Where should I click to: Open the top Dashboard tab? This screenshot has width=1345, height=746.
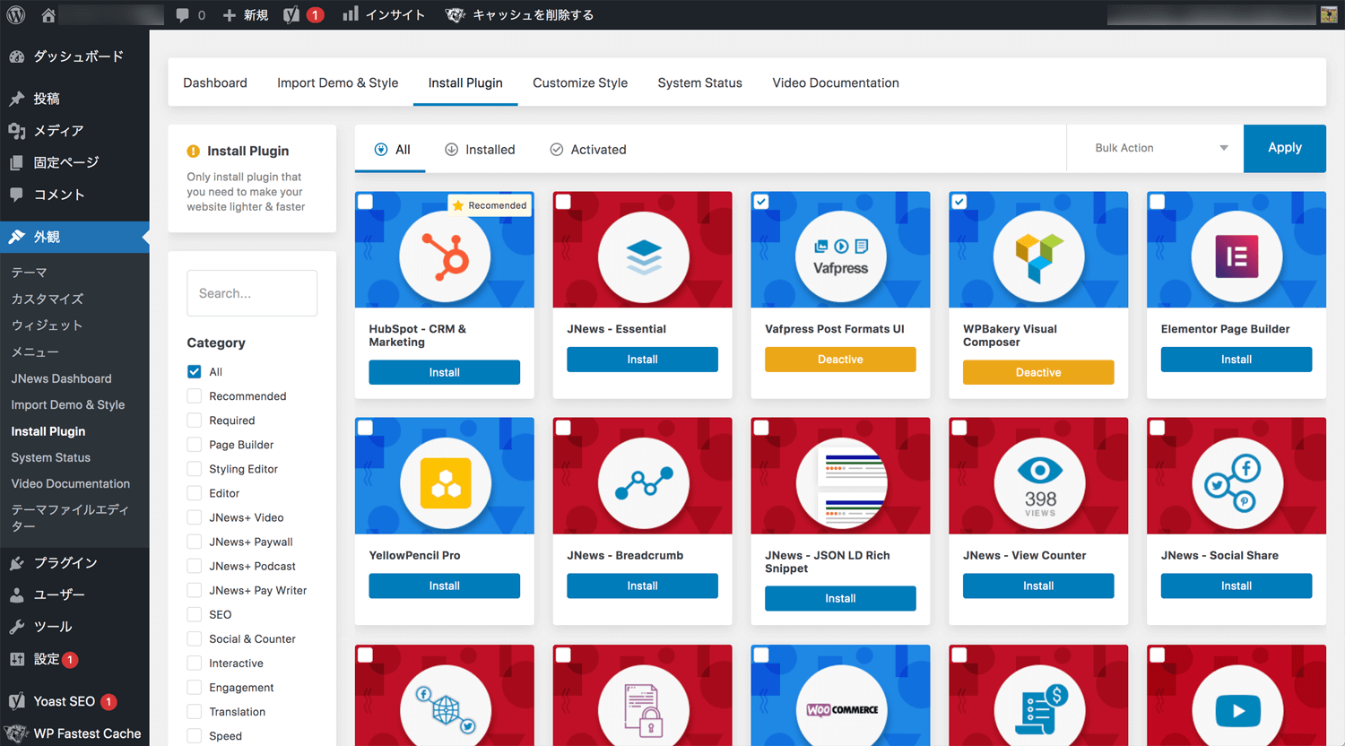(215, 82)
